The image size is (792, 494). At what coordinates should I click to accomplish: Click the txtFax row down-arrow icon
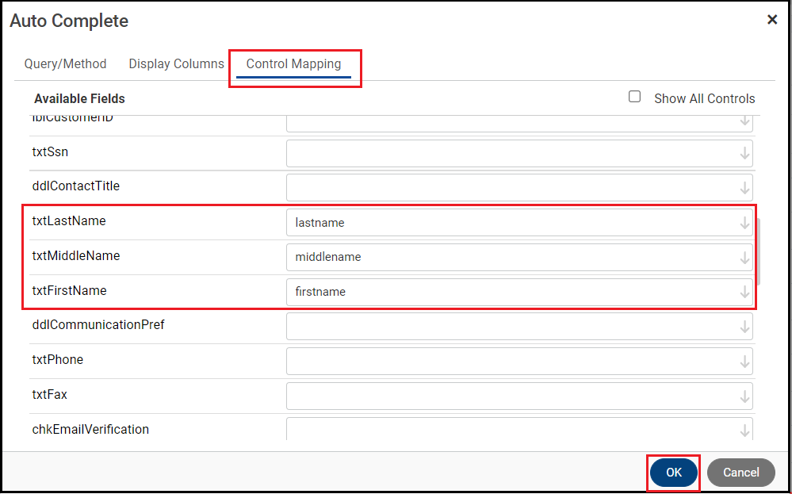(744, 396)
